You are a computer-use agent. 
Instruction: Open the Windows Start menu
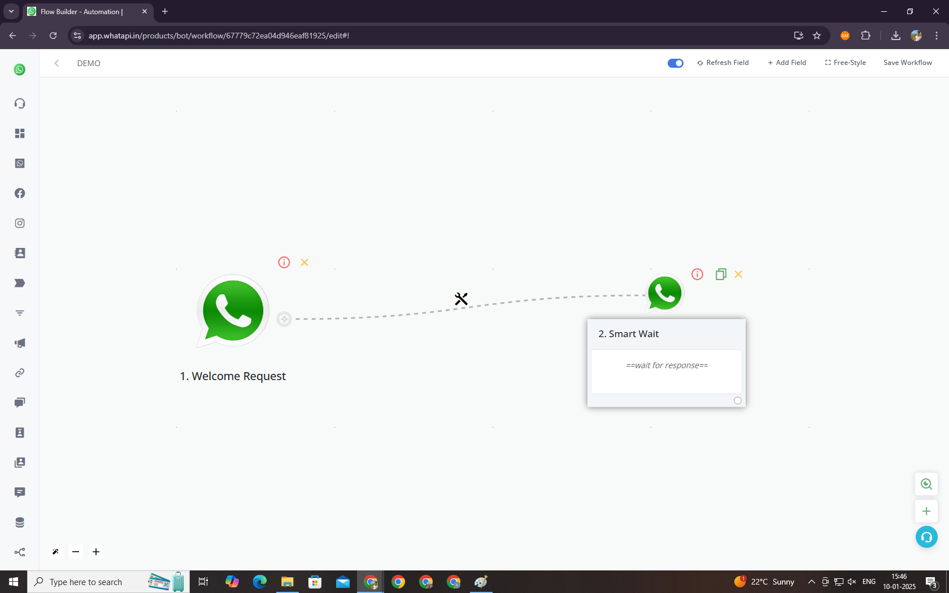pos(14,582)
